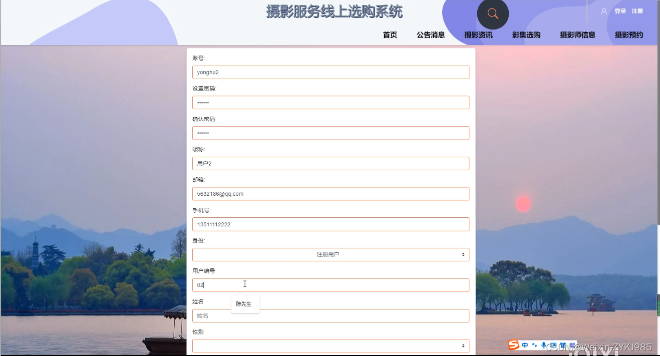Click the user profile icon beside 登录

tap(604, 11)
